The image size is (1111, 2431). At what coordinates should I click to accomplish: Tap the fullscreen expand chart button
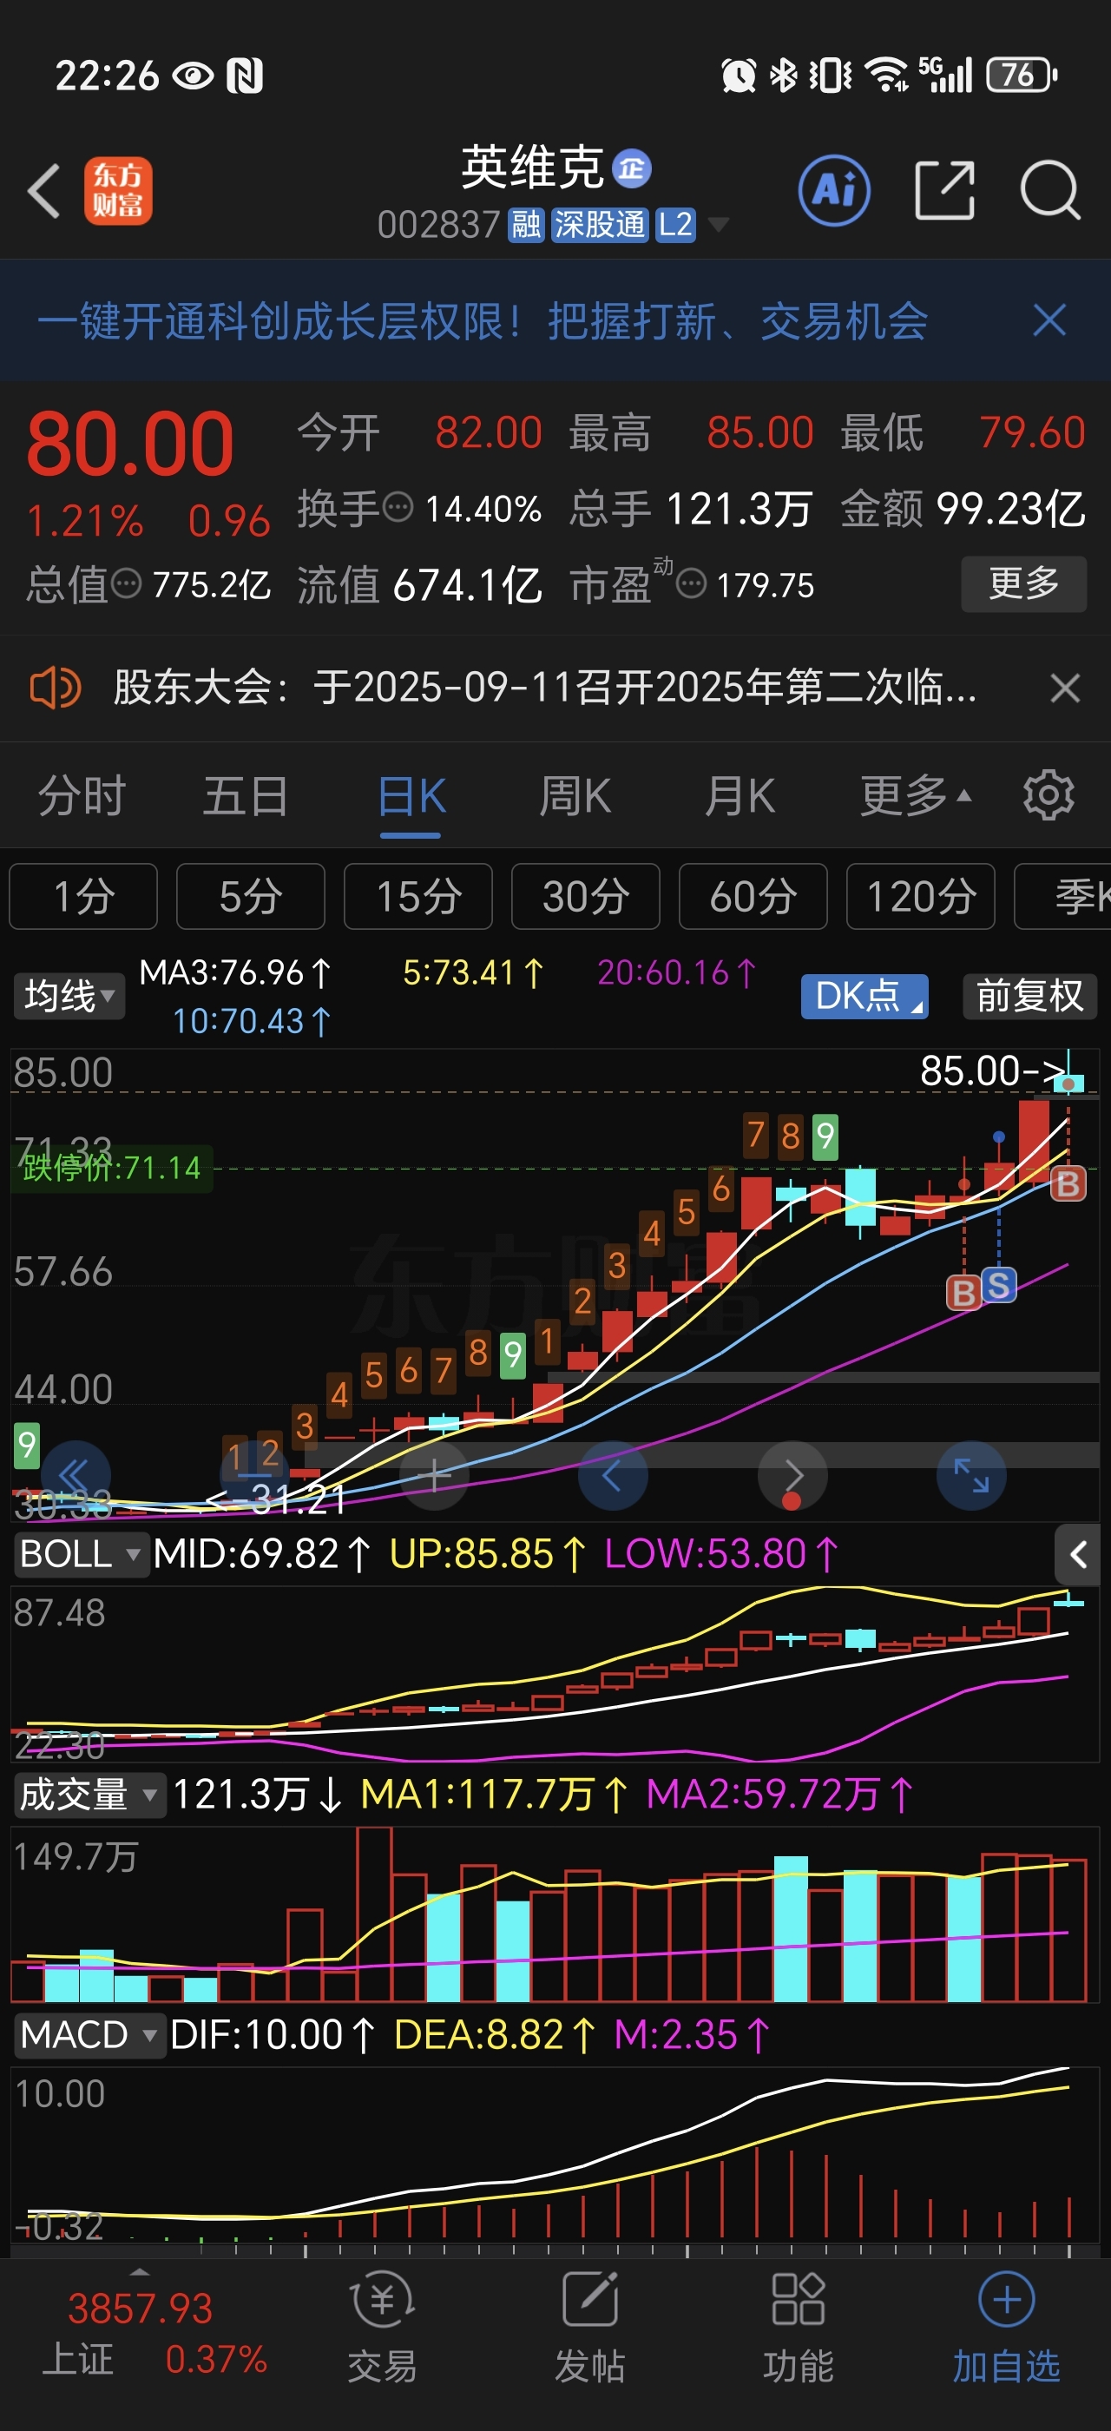coord(971,1475)
